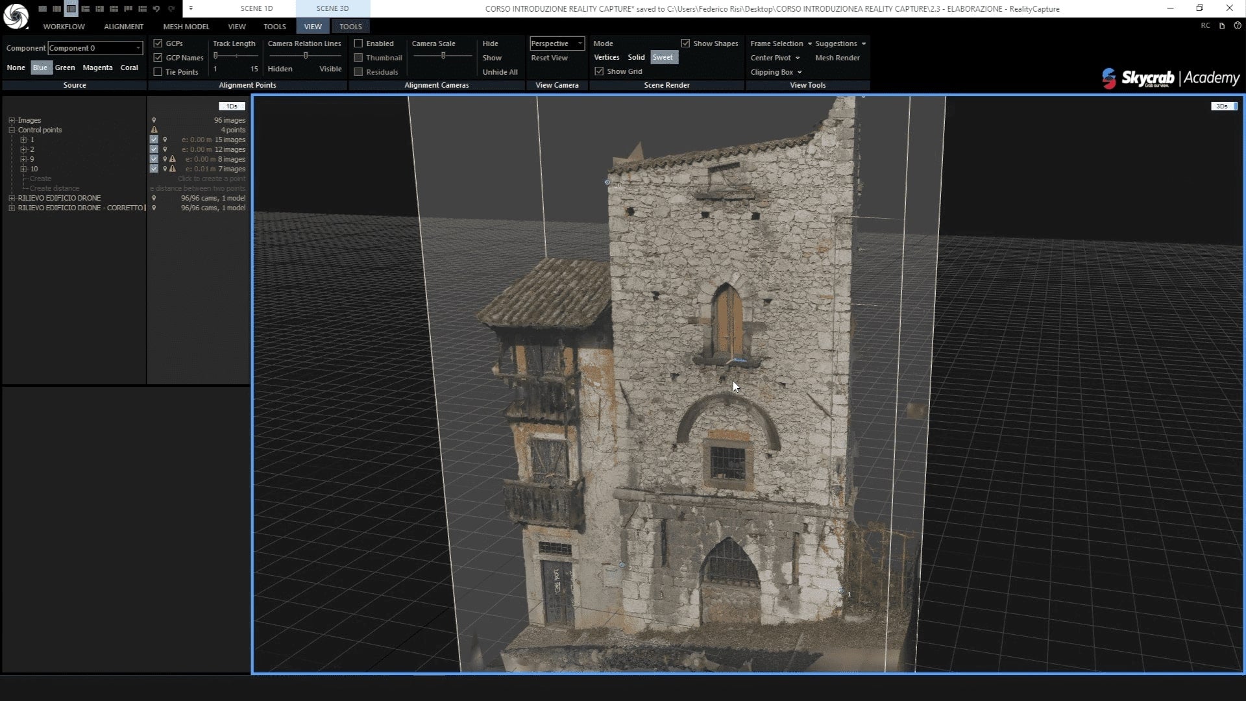1246x701 pixels.
Task: Click the help question mark icon
Action: point(1237,26)
